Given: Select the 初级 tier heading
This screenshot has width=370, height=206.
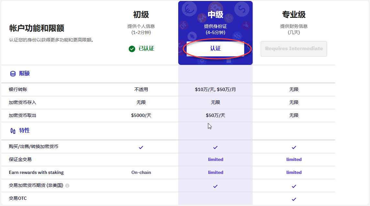Looking at the screenshot, I should click(x=141, y=15).
